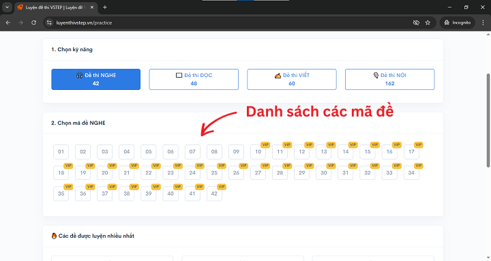Choose VIP test code 14
This screenshot has height=261, width=491.
tap(346, 152)
